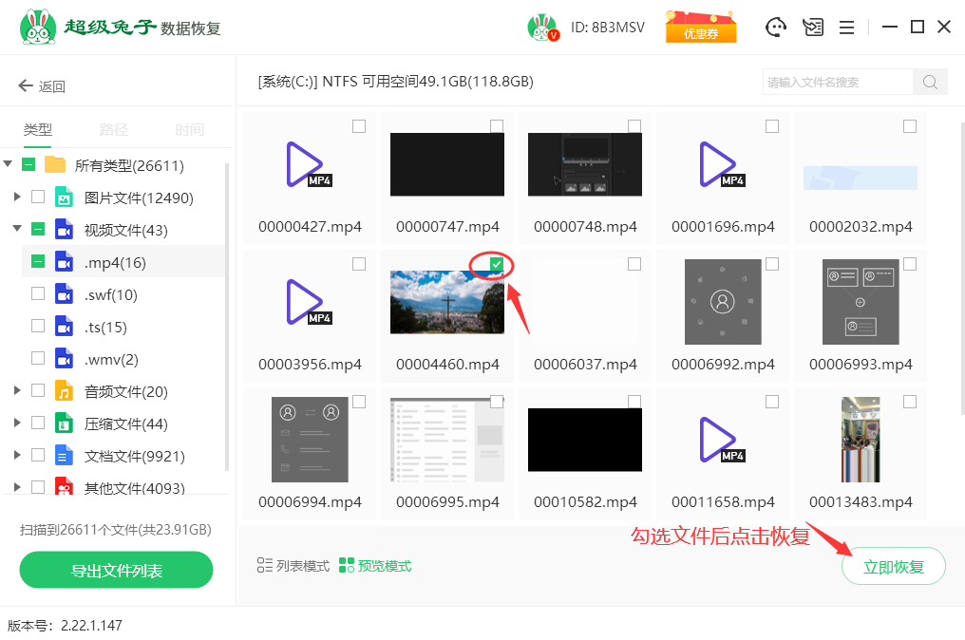Click the back arrow 返回
This screenshot has height=640, width=965.
click(x=42, y=86)
